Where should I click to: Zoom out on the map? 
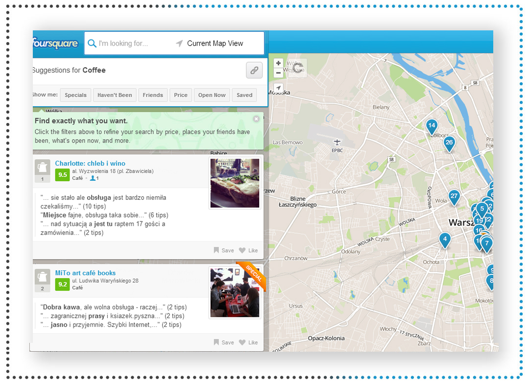point(278,73)
